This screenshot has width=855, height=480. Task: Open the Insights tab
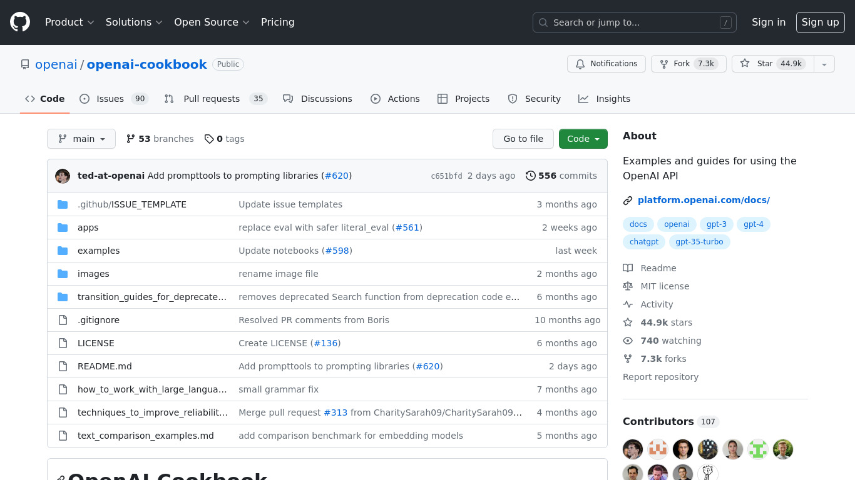coord(604,99)
